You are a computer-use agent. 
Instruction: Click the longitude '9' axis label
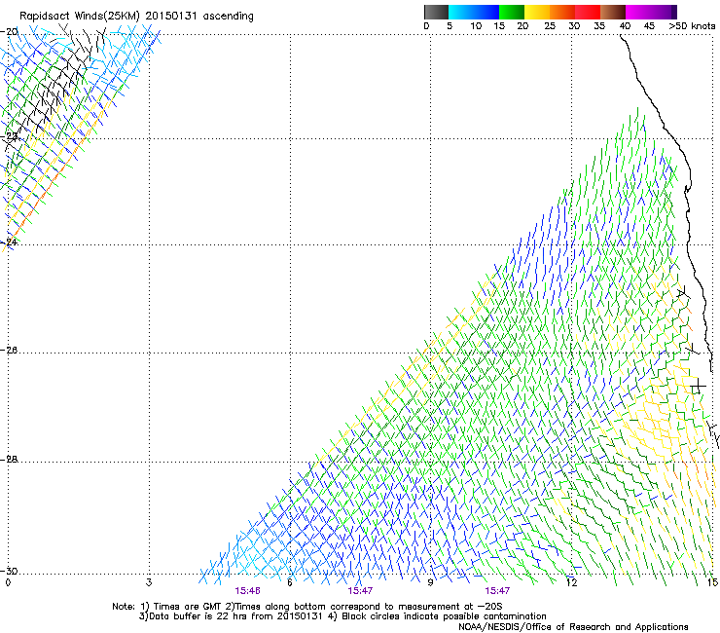click(x=430, y=582)
